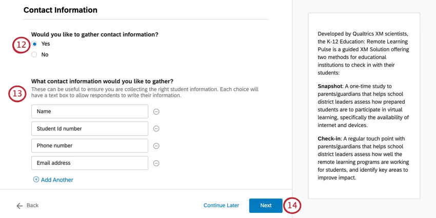
Task: Edit the Phone number text box
Action: pos(89,146)
